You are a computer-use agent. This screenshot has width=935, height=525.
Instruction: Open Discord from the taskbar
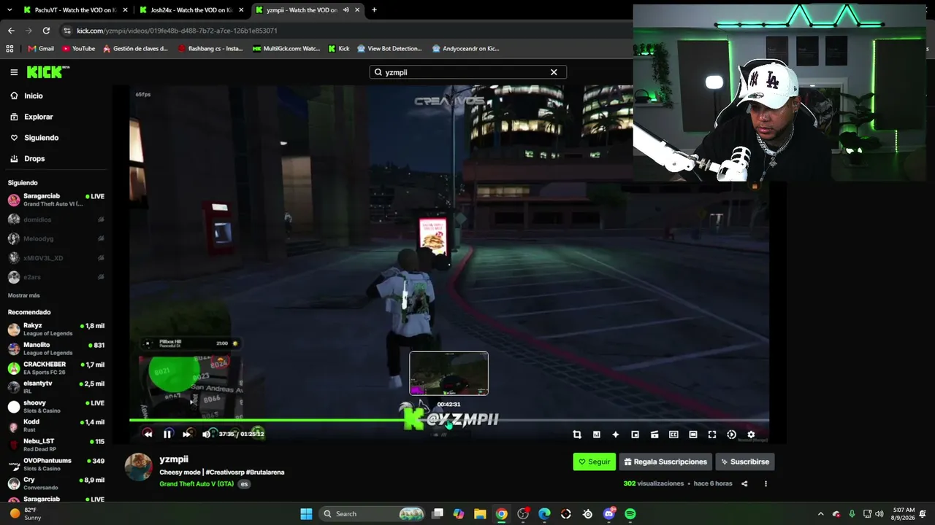pyautogui.click(x=609, y=514)
